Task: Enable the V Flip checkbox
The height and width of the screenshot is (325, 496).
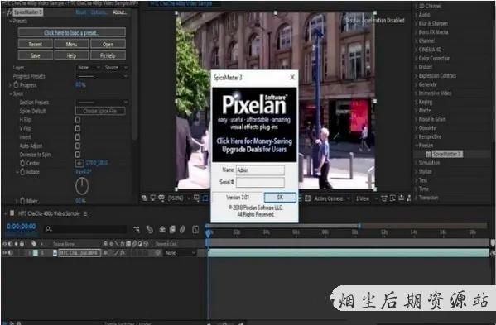Action: (x=78, y=128)
